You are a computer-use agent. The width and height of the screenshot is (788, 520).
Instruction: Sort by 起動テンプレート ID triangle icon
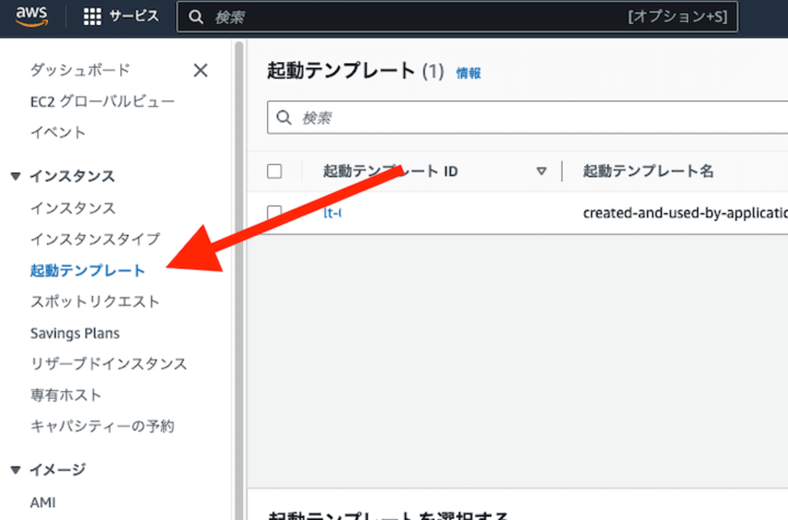coord(541,171)
